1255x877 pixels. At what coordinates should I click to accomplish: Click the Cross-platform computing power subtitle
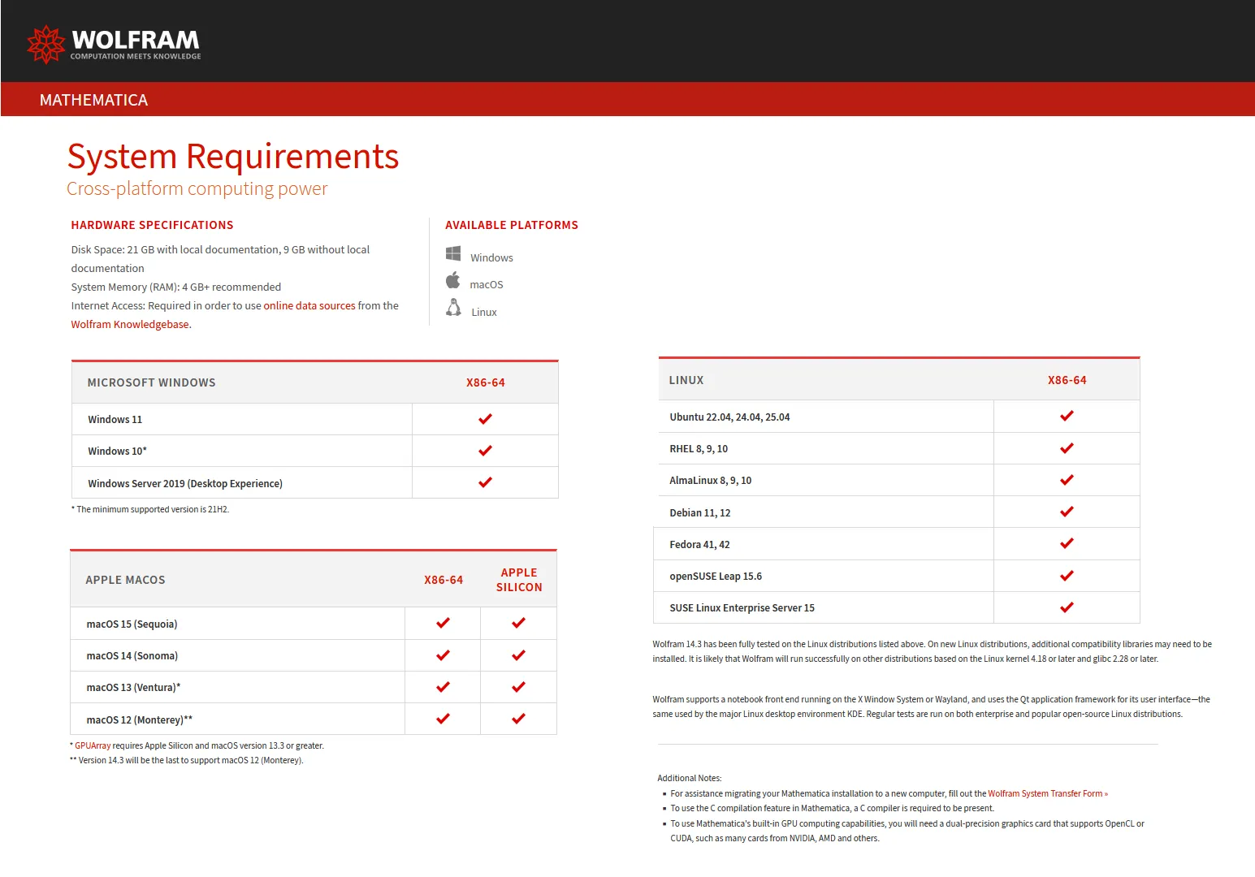pyautogui.click(x=197, y=188)
